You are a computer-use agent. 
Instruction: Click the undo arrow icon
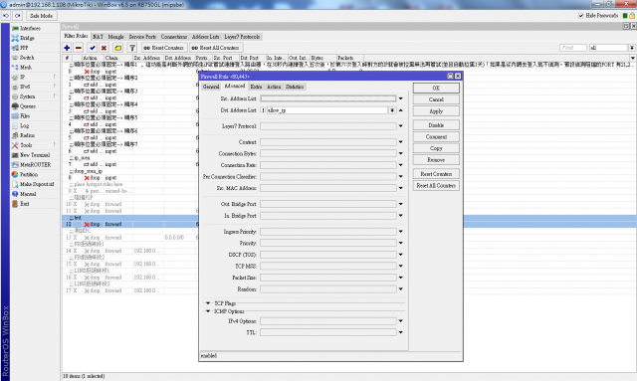[x=6, y=16]
